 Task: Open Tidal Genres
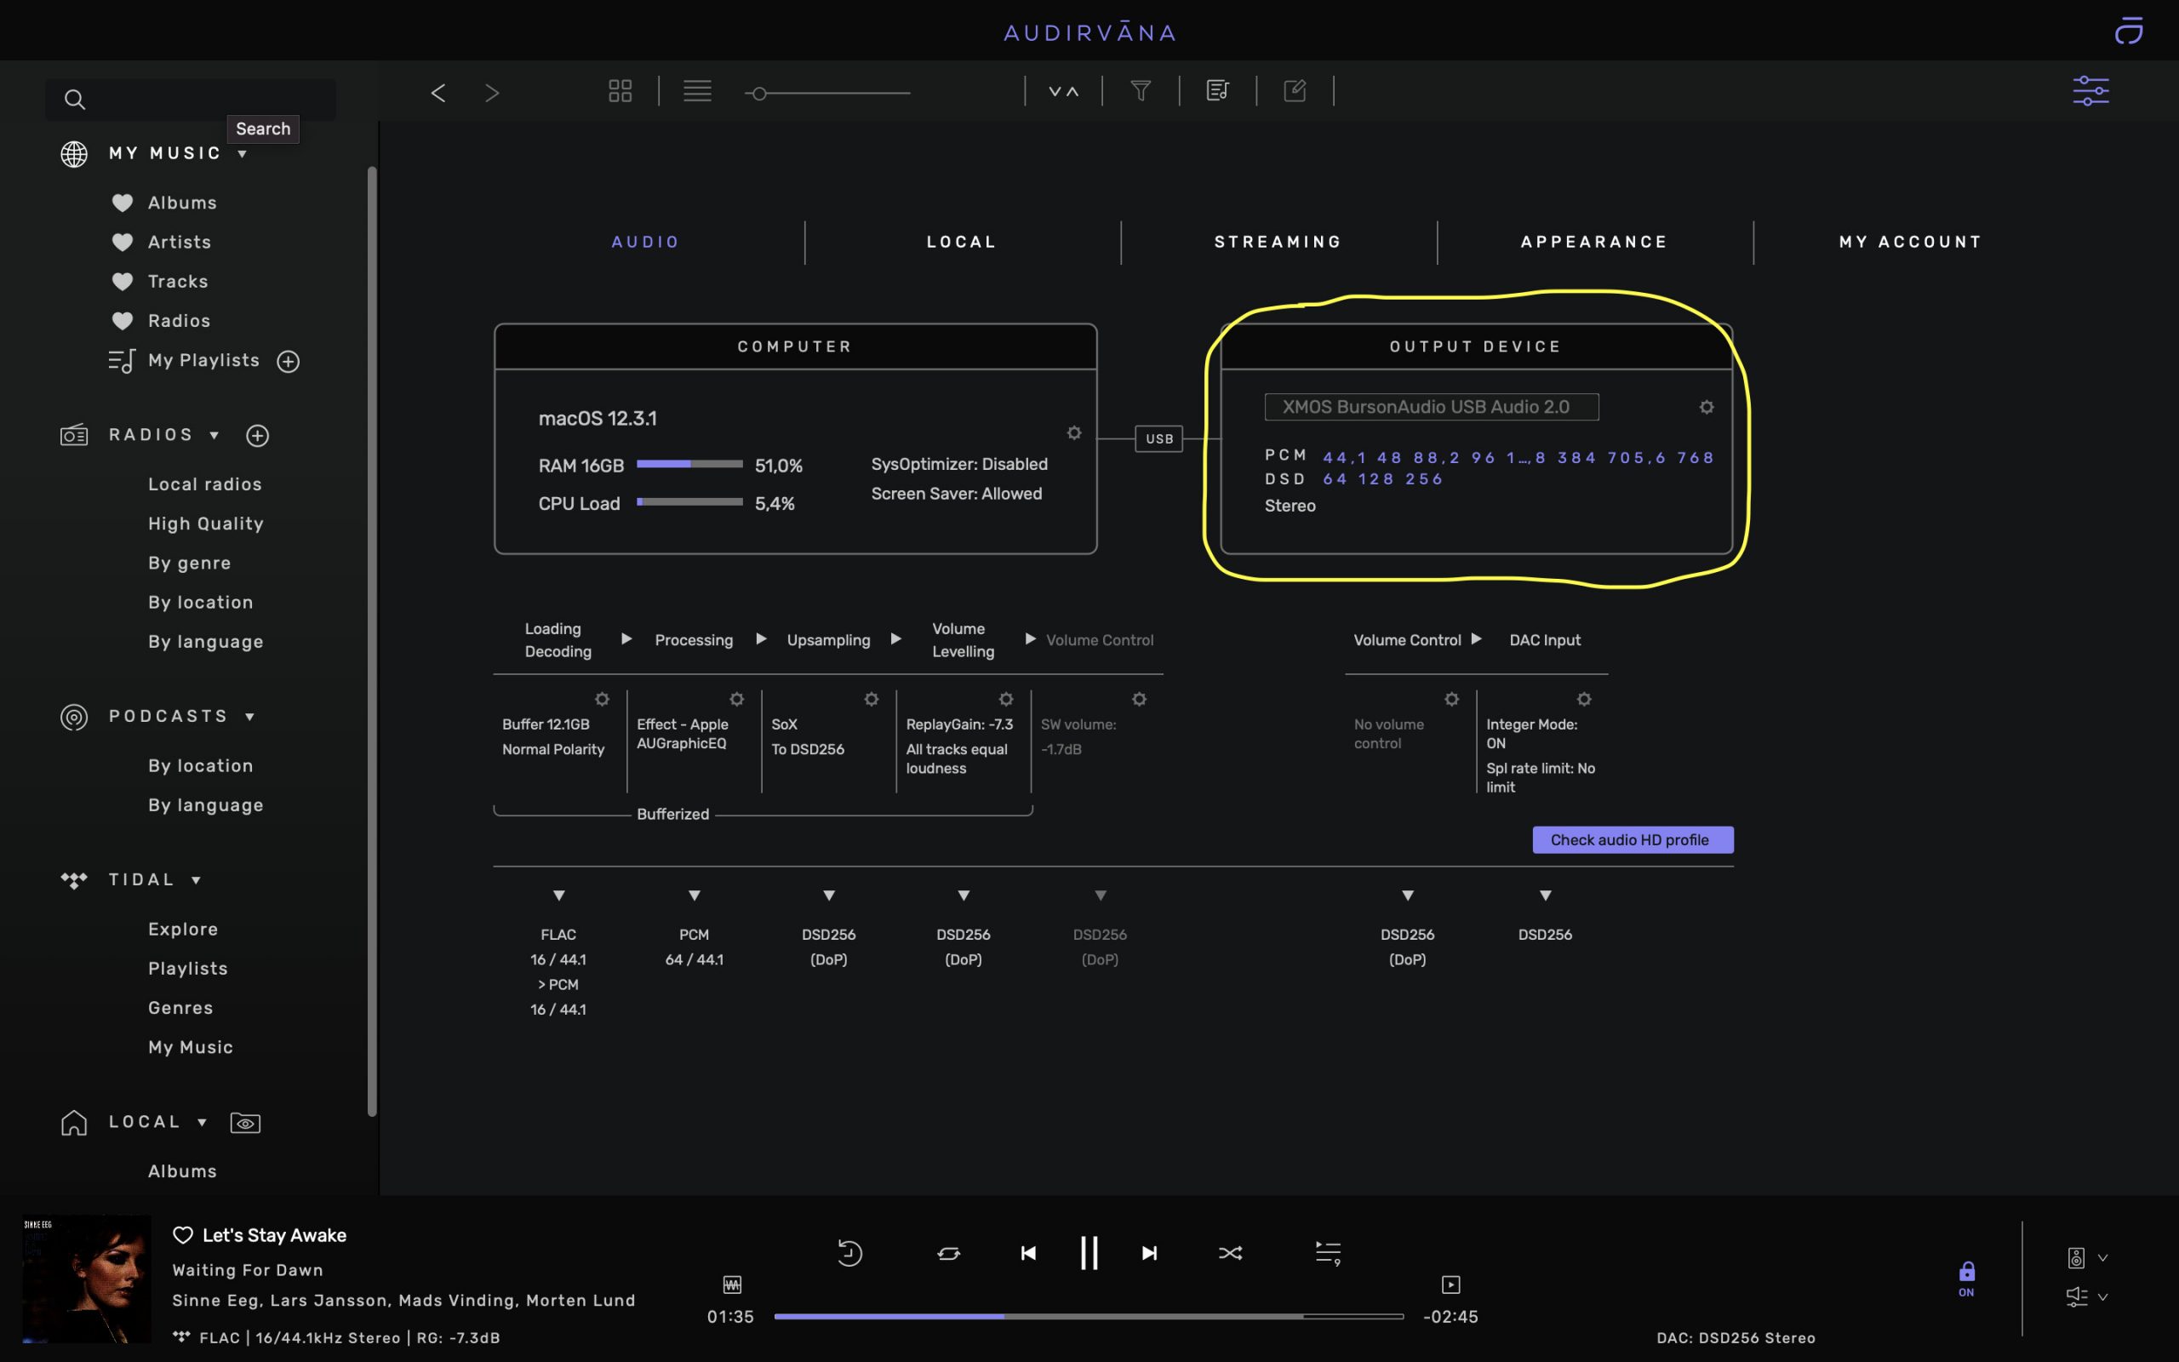coord(180,1008)
